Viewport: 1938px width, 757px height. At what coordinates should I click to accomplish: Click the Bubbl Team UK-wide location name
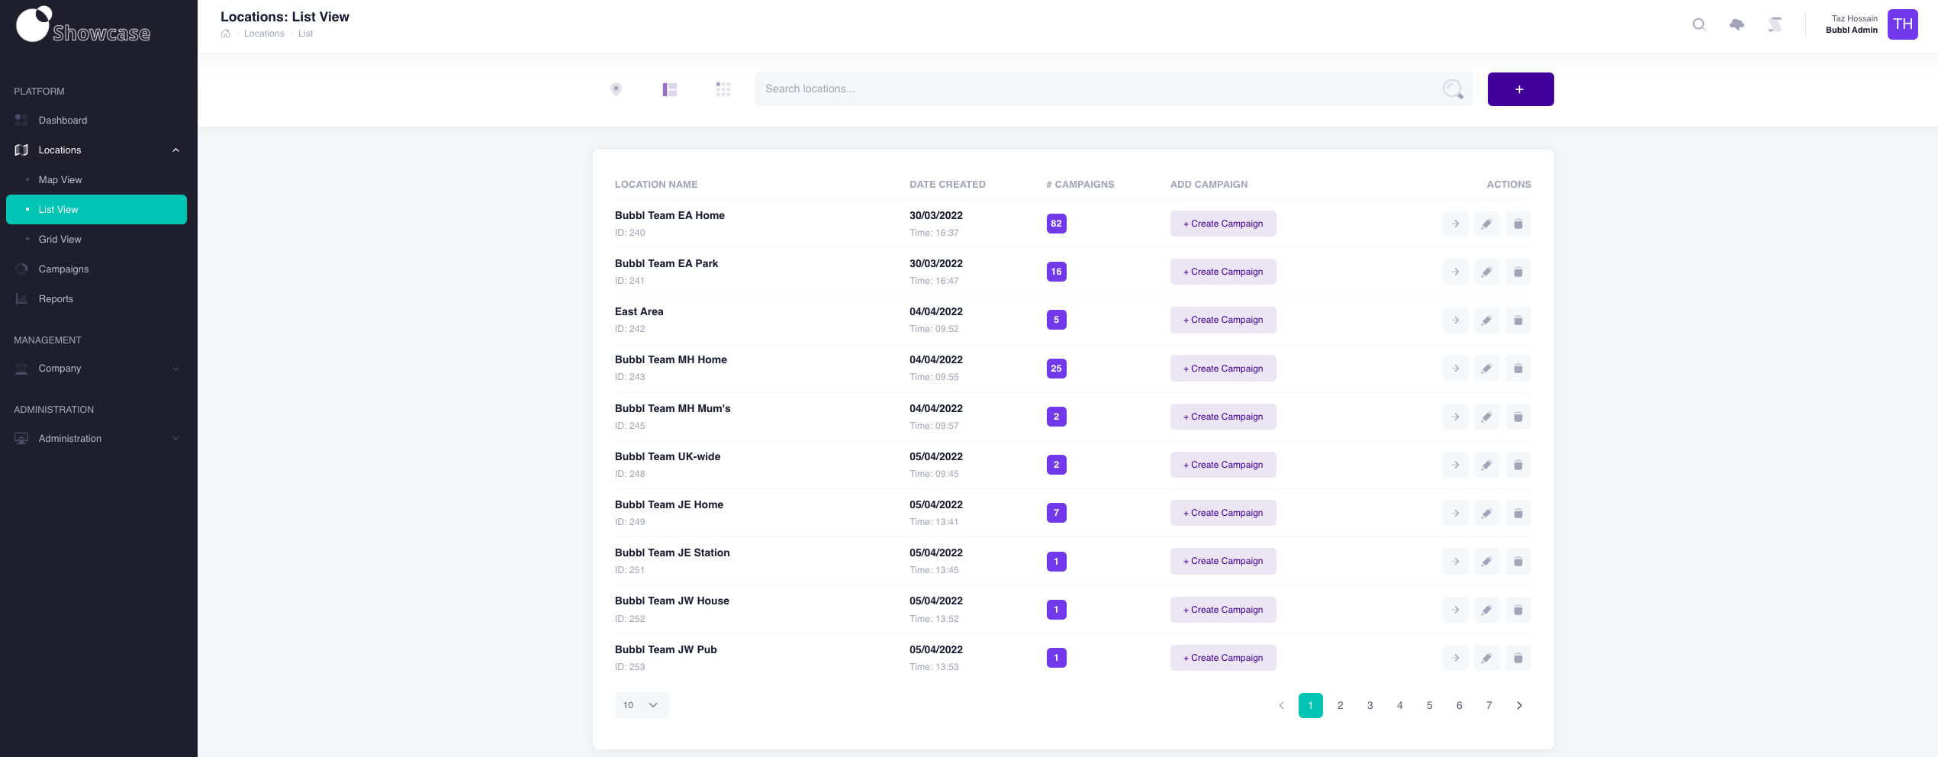point(668,456)
